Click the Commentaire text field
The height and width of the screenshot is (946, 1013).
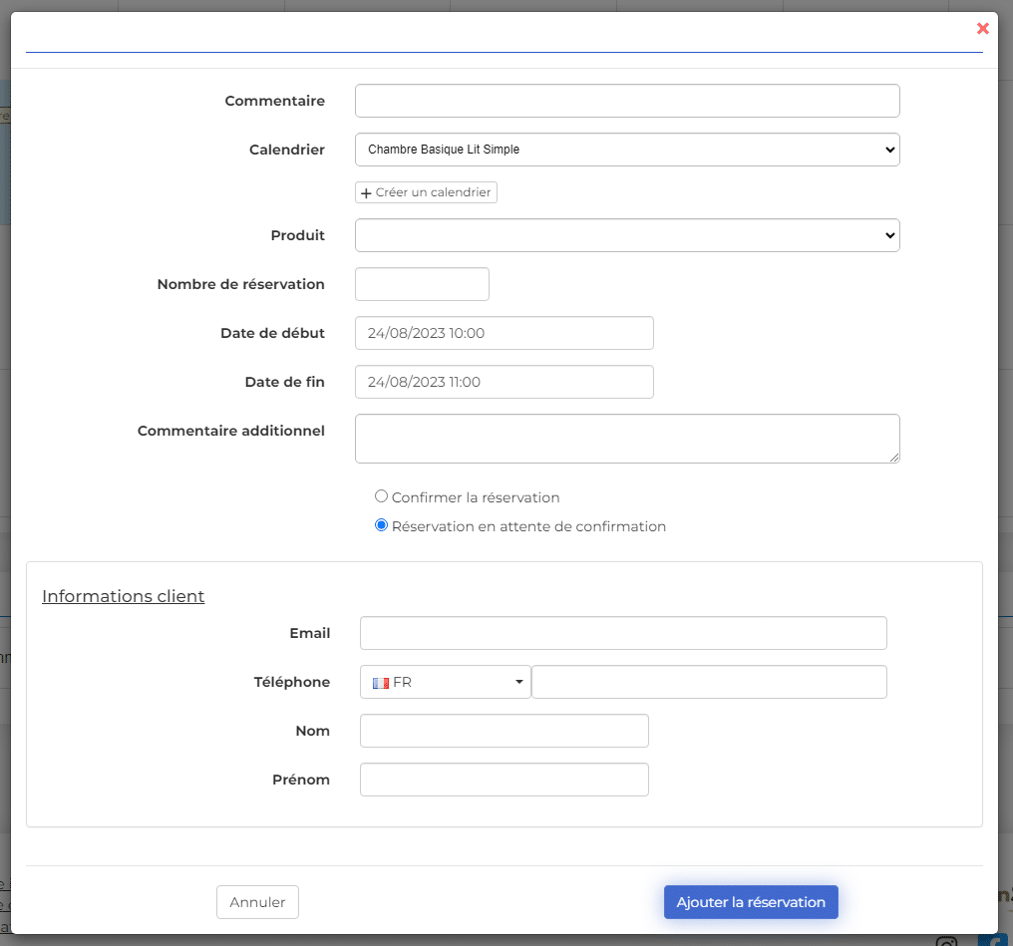[627, 101]
